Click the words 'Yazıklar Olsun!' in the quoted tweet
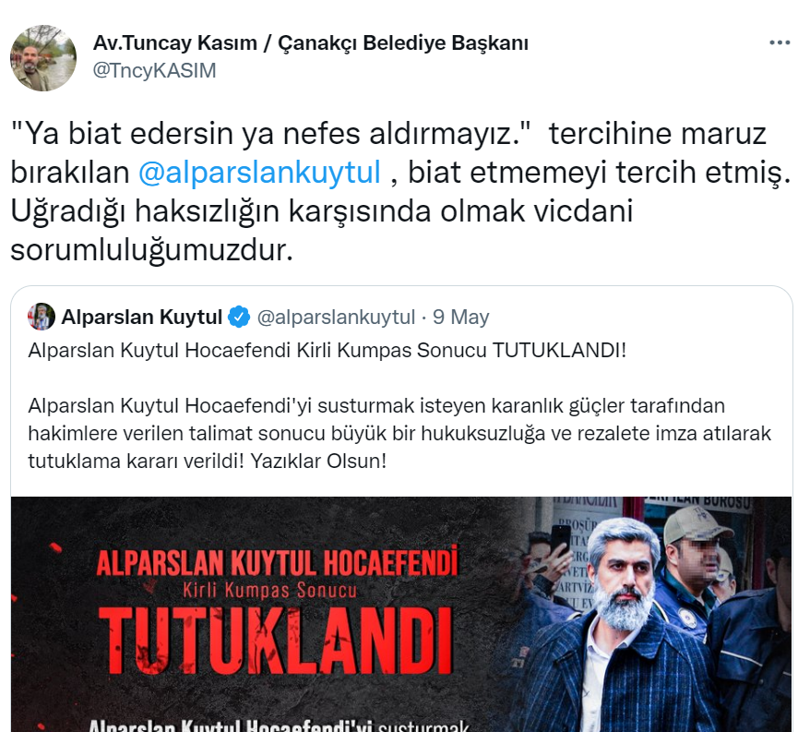The width and height of the screenshot is (798, 732). 318,461
